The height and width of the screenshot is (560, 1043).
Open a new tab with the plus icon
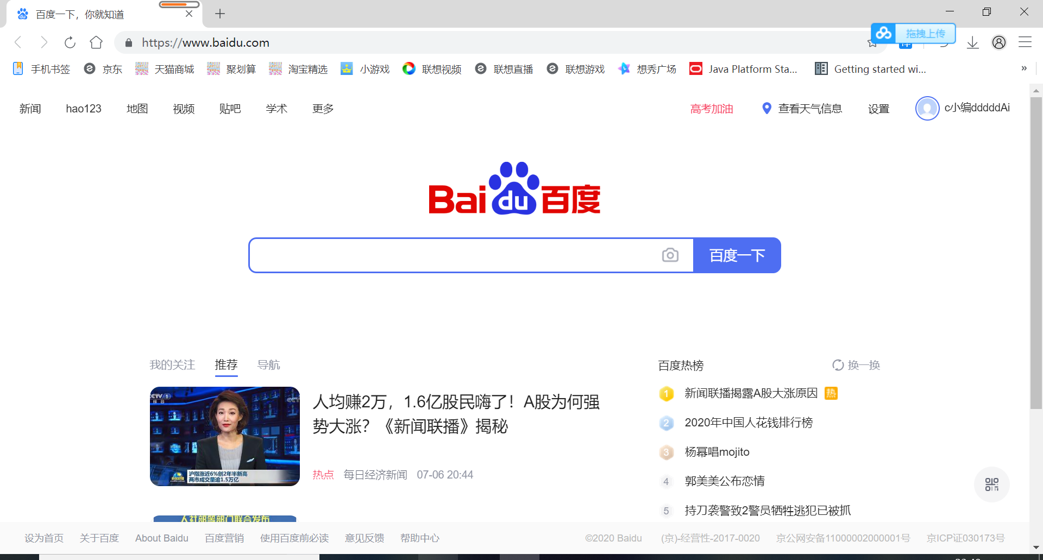coord(220,14)
